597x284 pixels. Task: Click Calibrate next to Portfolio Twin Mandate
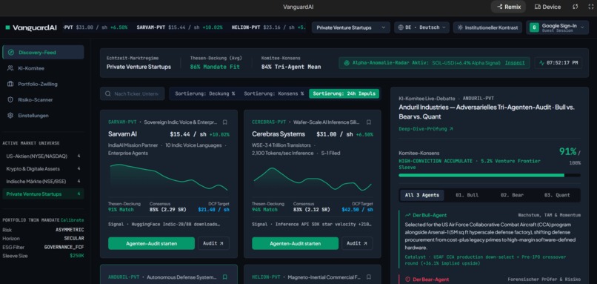(x=73, y=220)
